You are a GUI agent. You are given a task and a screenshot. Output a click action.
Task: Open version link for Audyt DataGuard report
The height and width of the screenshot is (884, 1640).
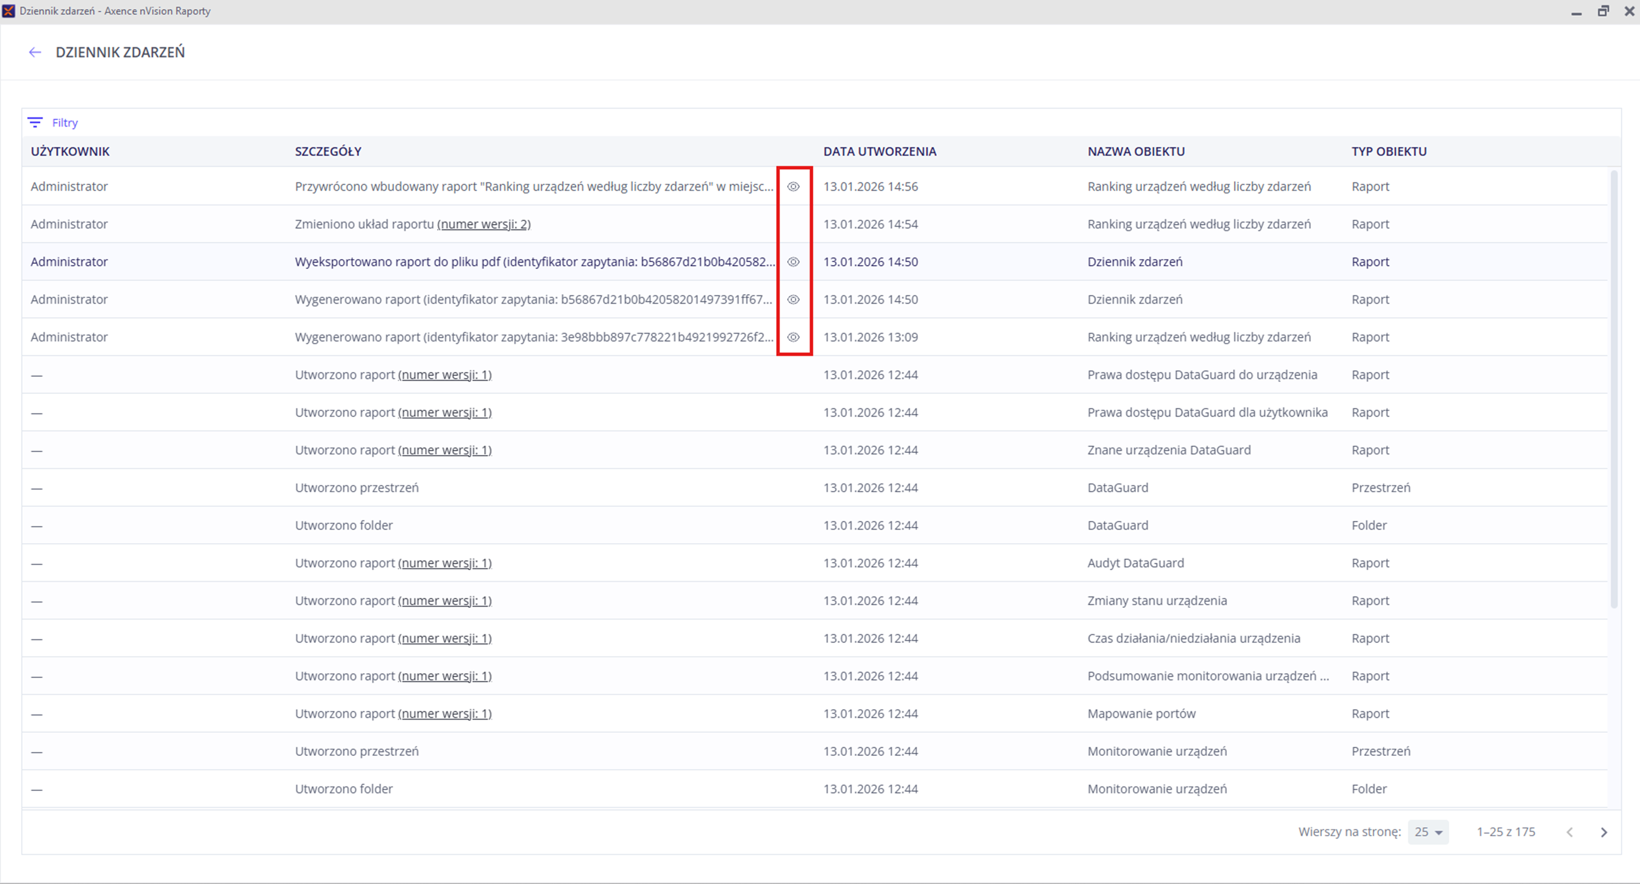coord(444,562)
